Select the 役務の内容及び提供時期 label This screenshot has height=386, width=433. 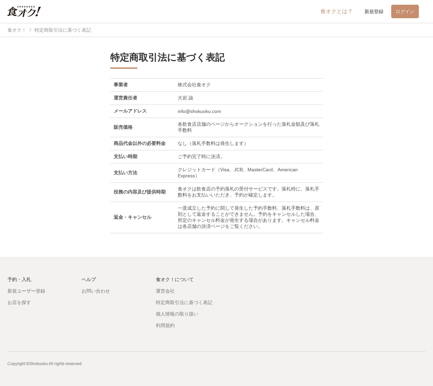[140, 192]
